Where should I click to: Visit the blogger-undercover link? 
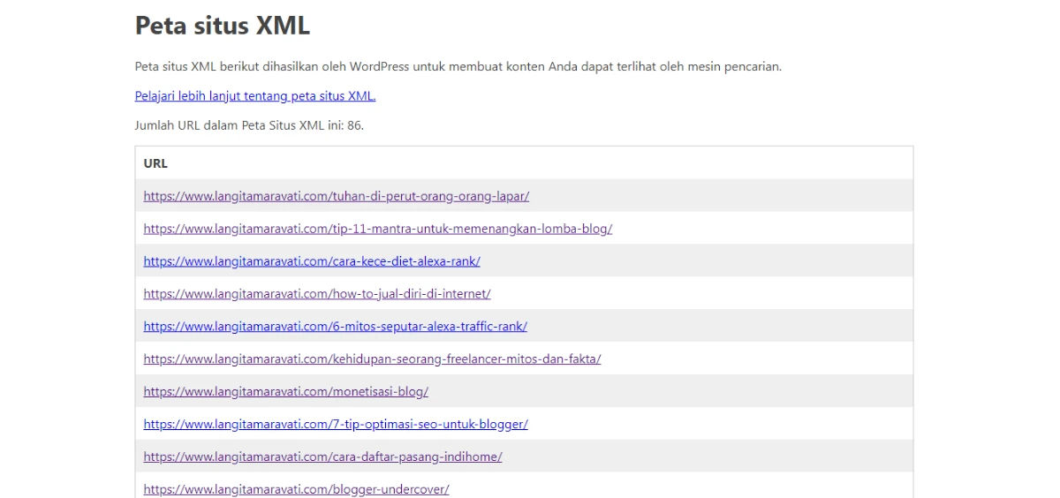(x=297, y=489)
